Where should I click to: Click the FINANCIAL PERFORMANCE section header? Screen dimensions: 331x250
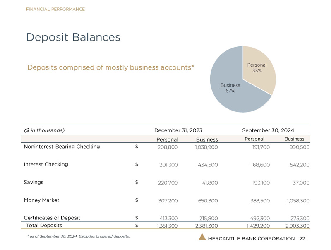pos(55,9)
